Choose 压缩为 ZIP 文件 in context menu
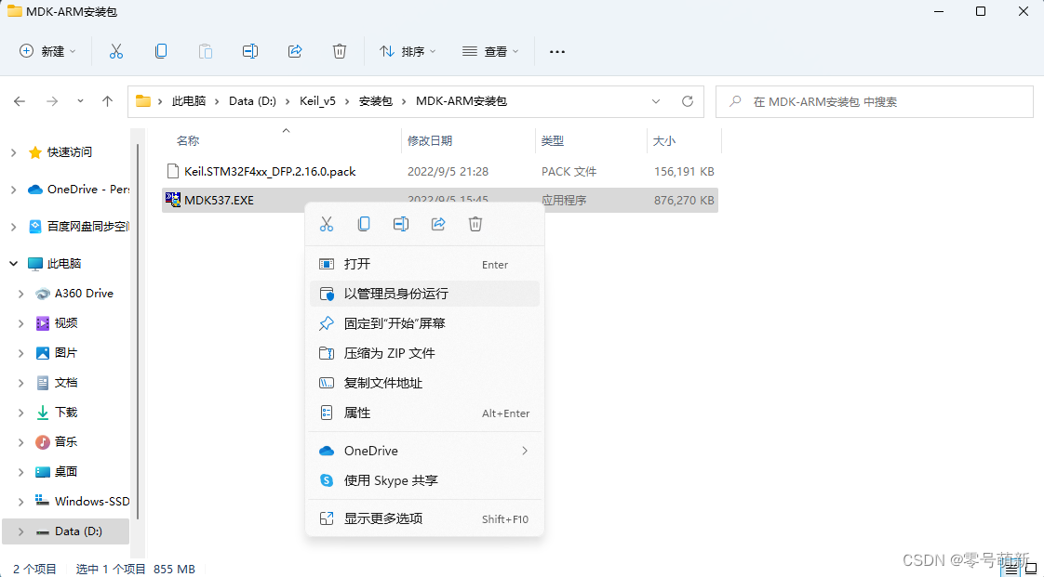This screenshot has width=1044, height=577. click(425, 353)
